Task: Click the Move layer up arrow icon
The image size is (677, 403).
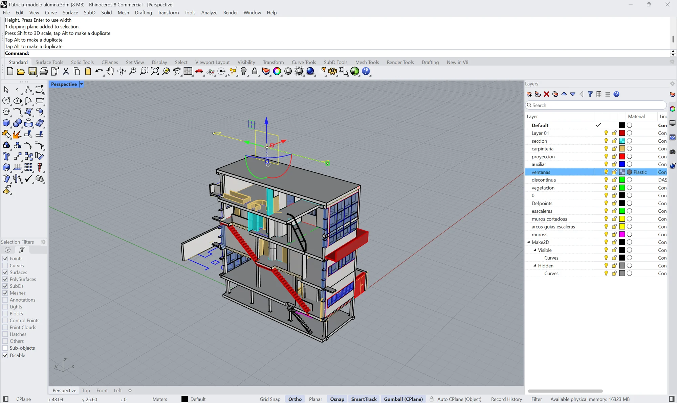Action: [564, 94]
